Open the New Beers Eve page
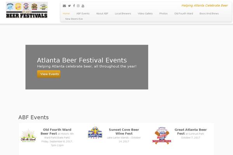 point(74,19)
